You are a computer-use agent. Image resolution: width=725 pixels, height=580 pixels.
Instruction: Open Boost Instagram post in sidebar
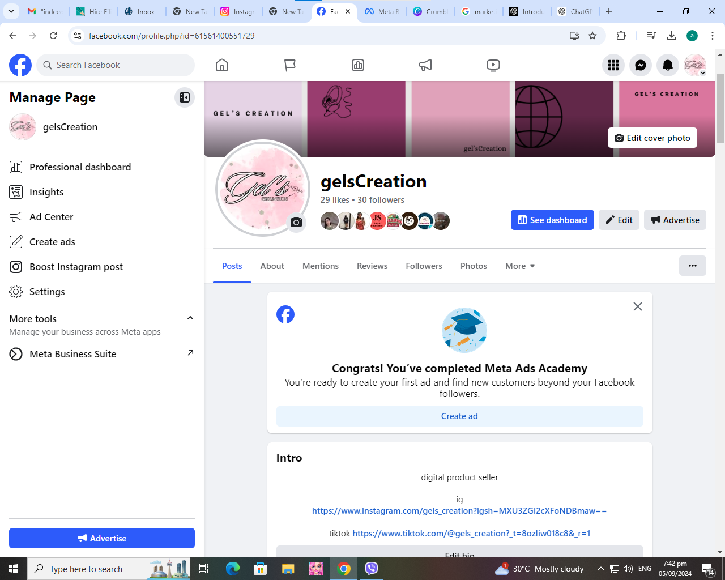pos(102,267)
